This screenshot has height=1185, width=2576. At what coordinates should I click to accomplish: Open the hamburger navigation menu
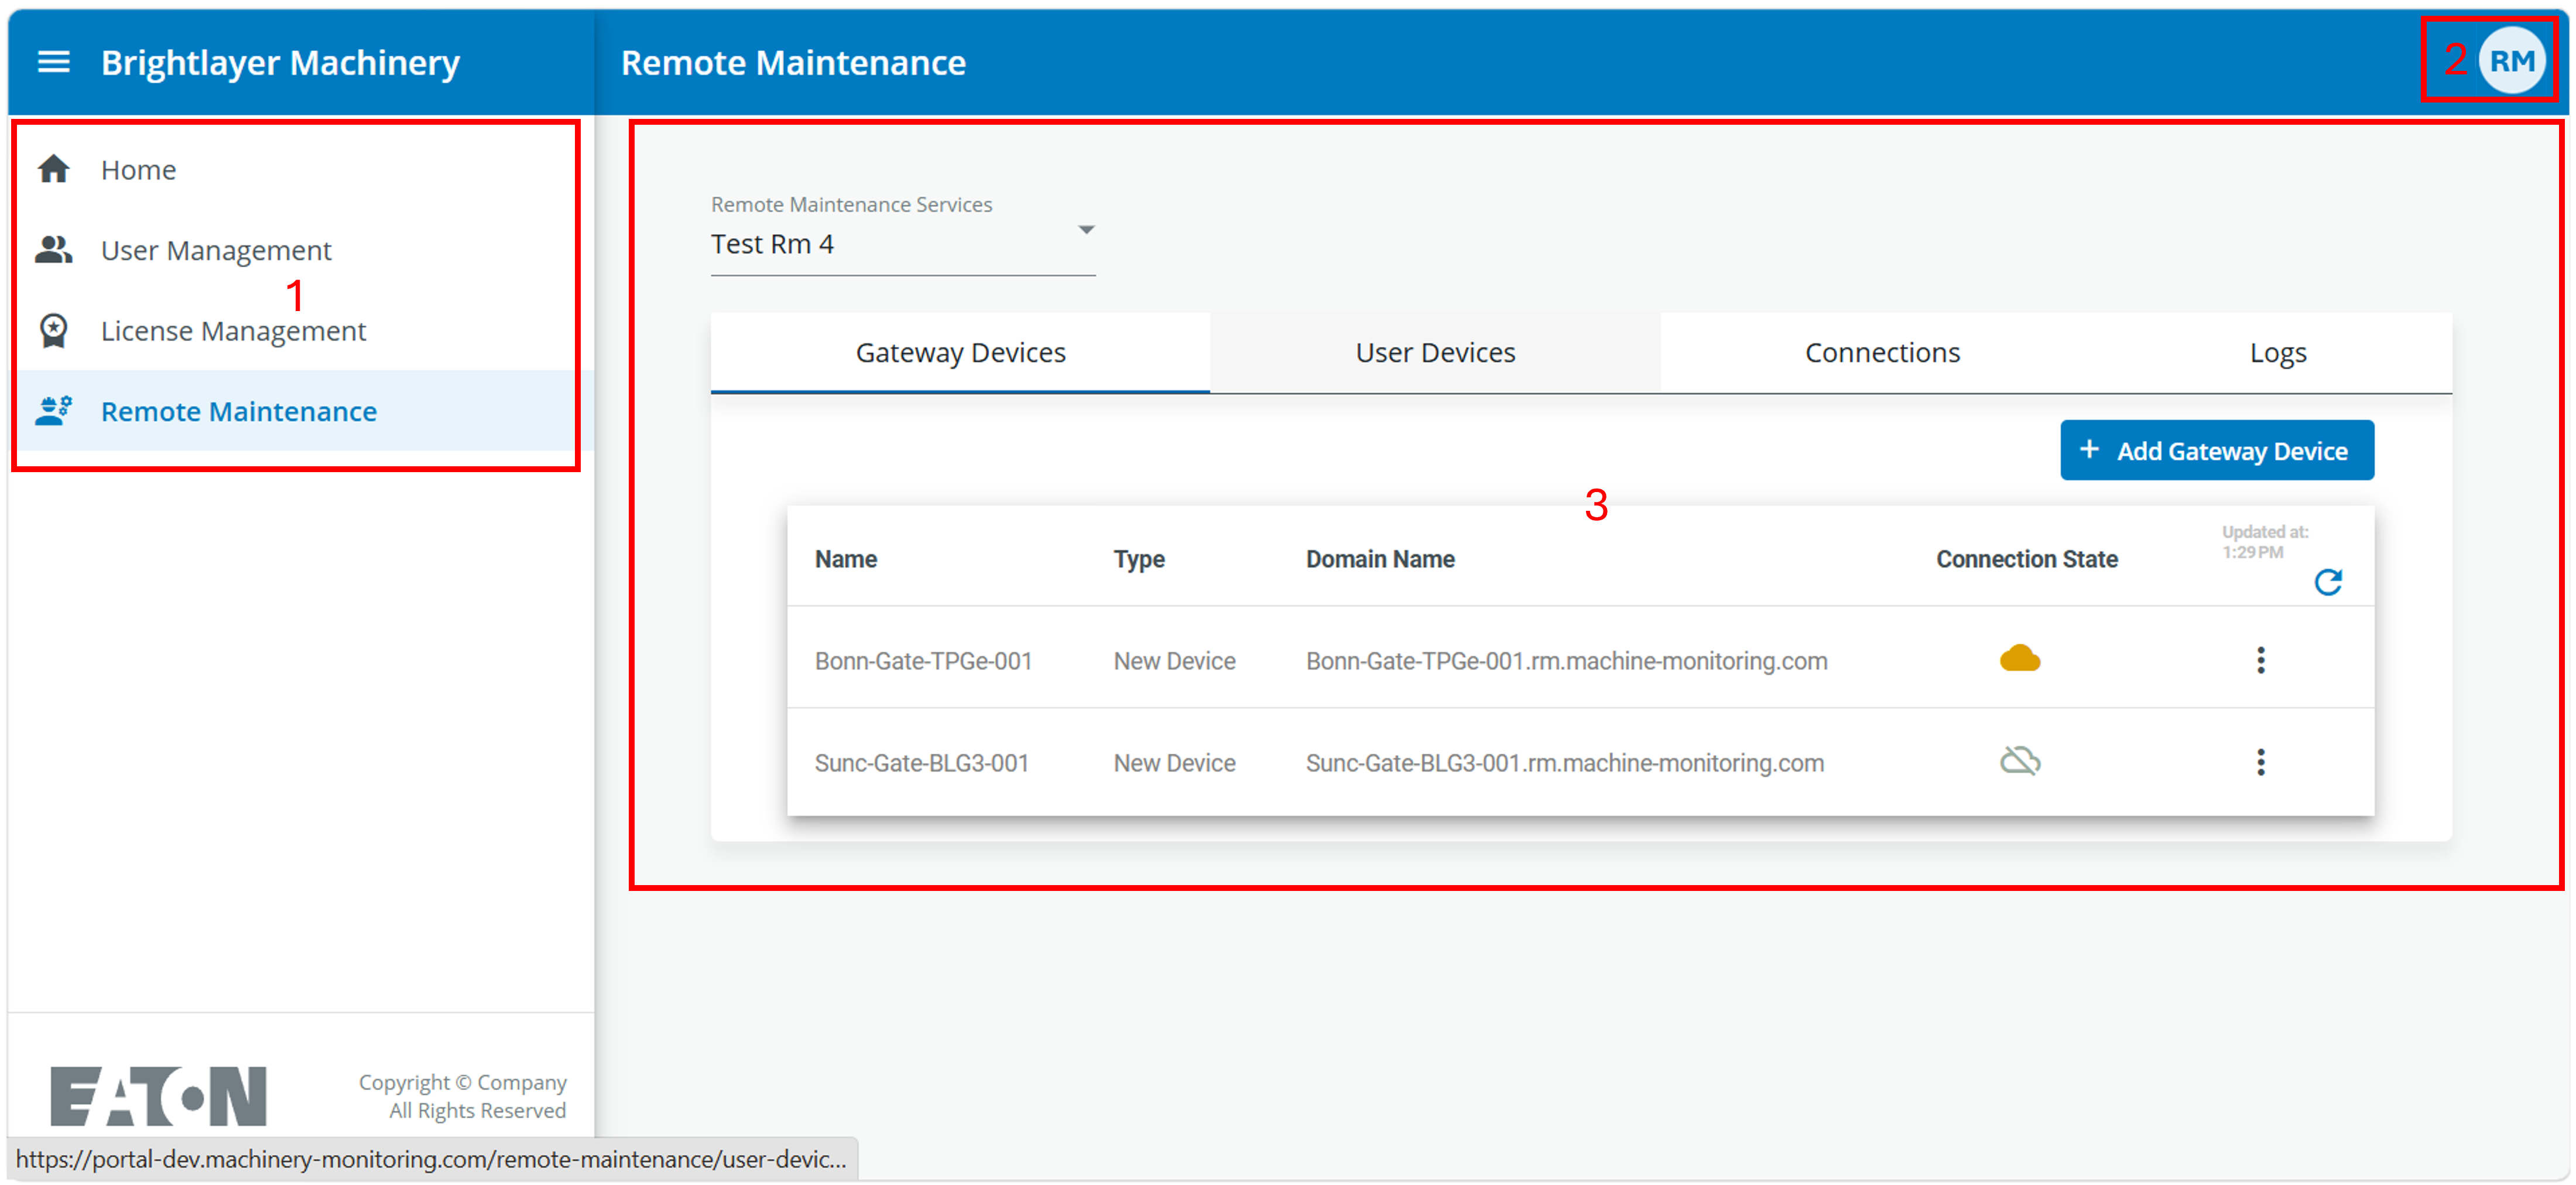click(x=53, y=62)
